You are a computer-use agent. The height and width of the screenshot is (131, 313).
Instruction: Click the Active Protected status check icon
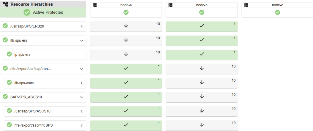(27, 12)
